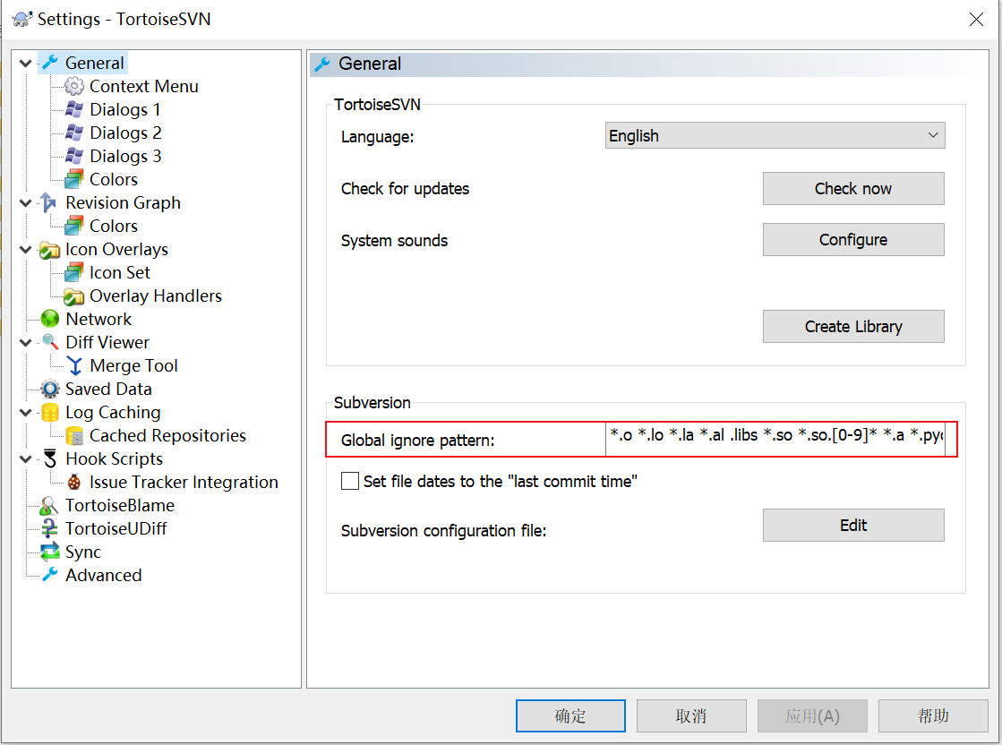The height and width of the screenshot is (745, 1002).
Task: Collapse the Log Caching tree branch
Action: [x=25, y=412]
